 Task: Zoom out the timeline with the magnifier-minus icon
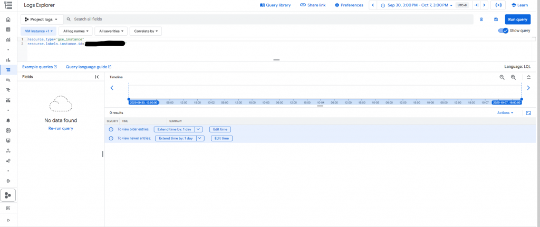click(502, 77)
